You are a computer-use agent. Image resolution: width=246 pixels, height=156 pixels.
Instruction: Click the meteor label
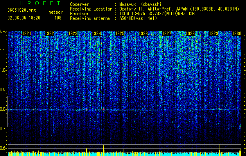[x=56, y=12]
